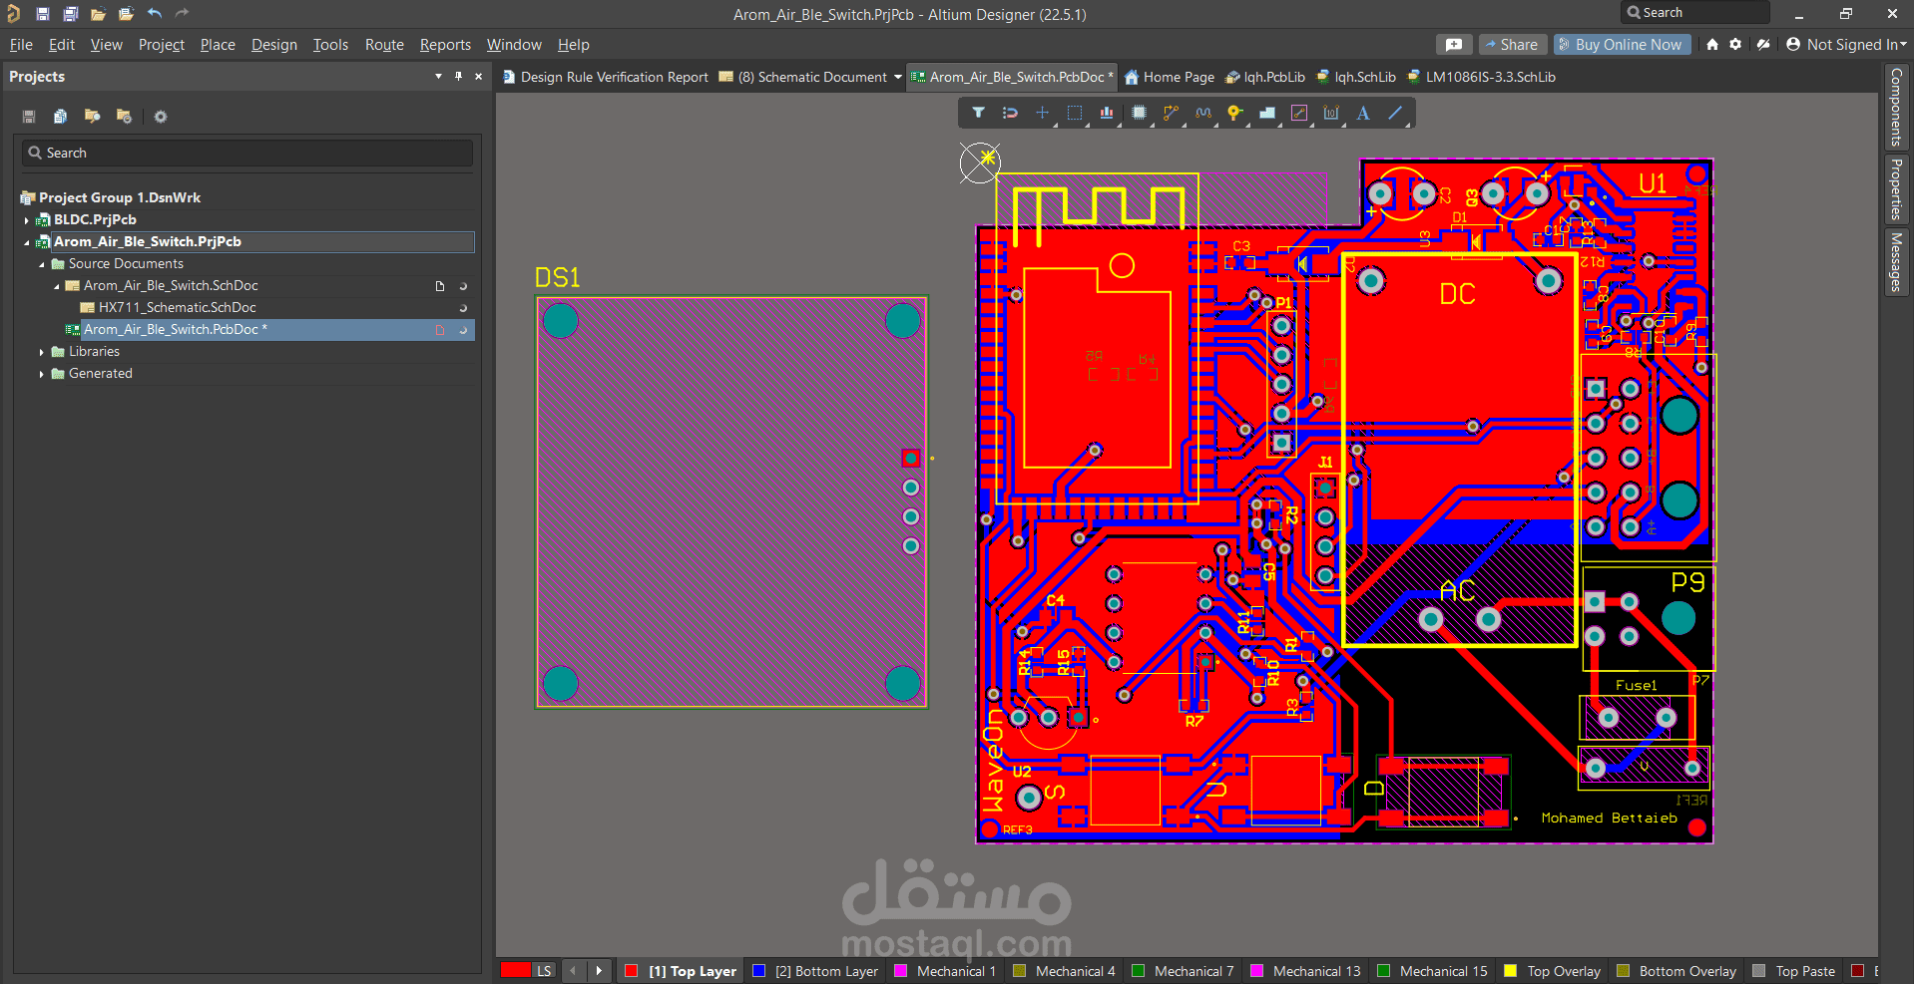
Task: Select the Place Via tool
Action: tap(1234, 113)
